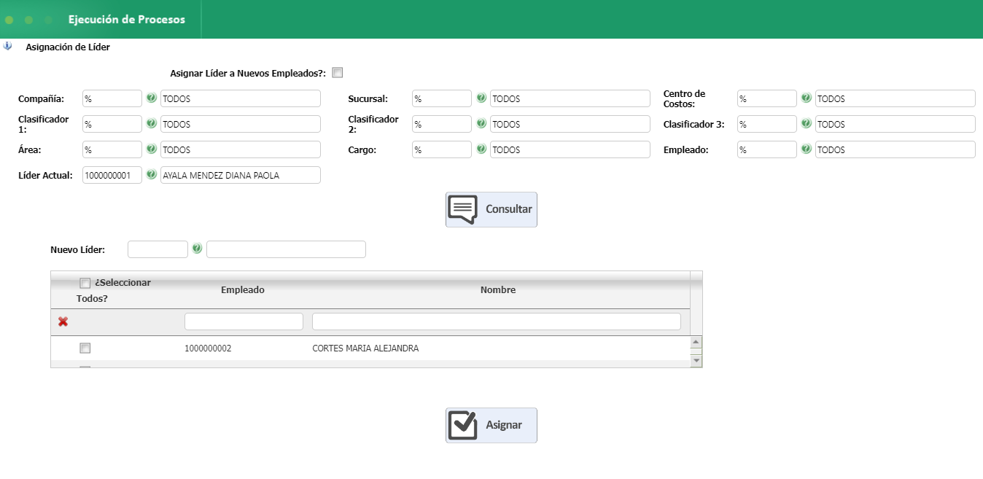Open help lookup icon for Centro de Costos

click(806, 98)
